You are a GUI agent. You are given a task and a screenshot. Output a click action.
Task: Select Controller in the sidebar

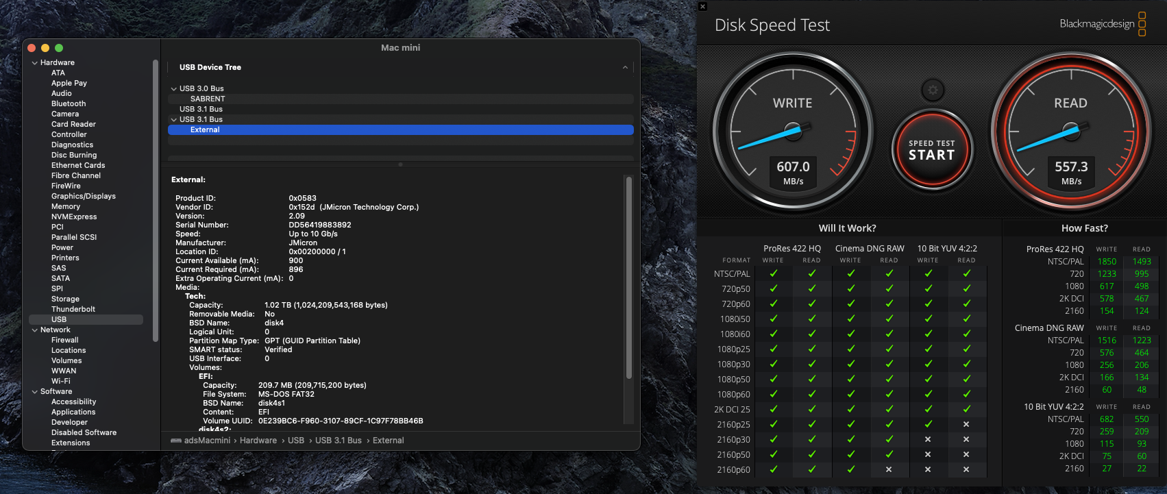(69, 134)
